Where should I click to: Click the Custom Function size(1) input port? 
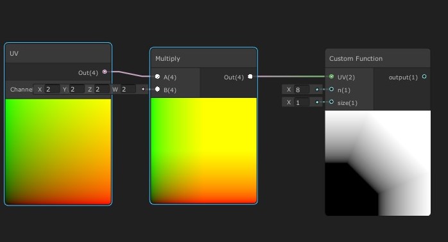click(x=331, y=102)
